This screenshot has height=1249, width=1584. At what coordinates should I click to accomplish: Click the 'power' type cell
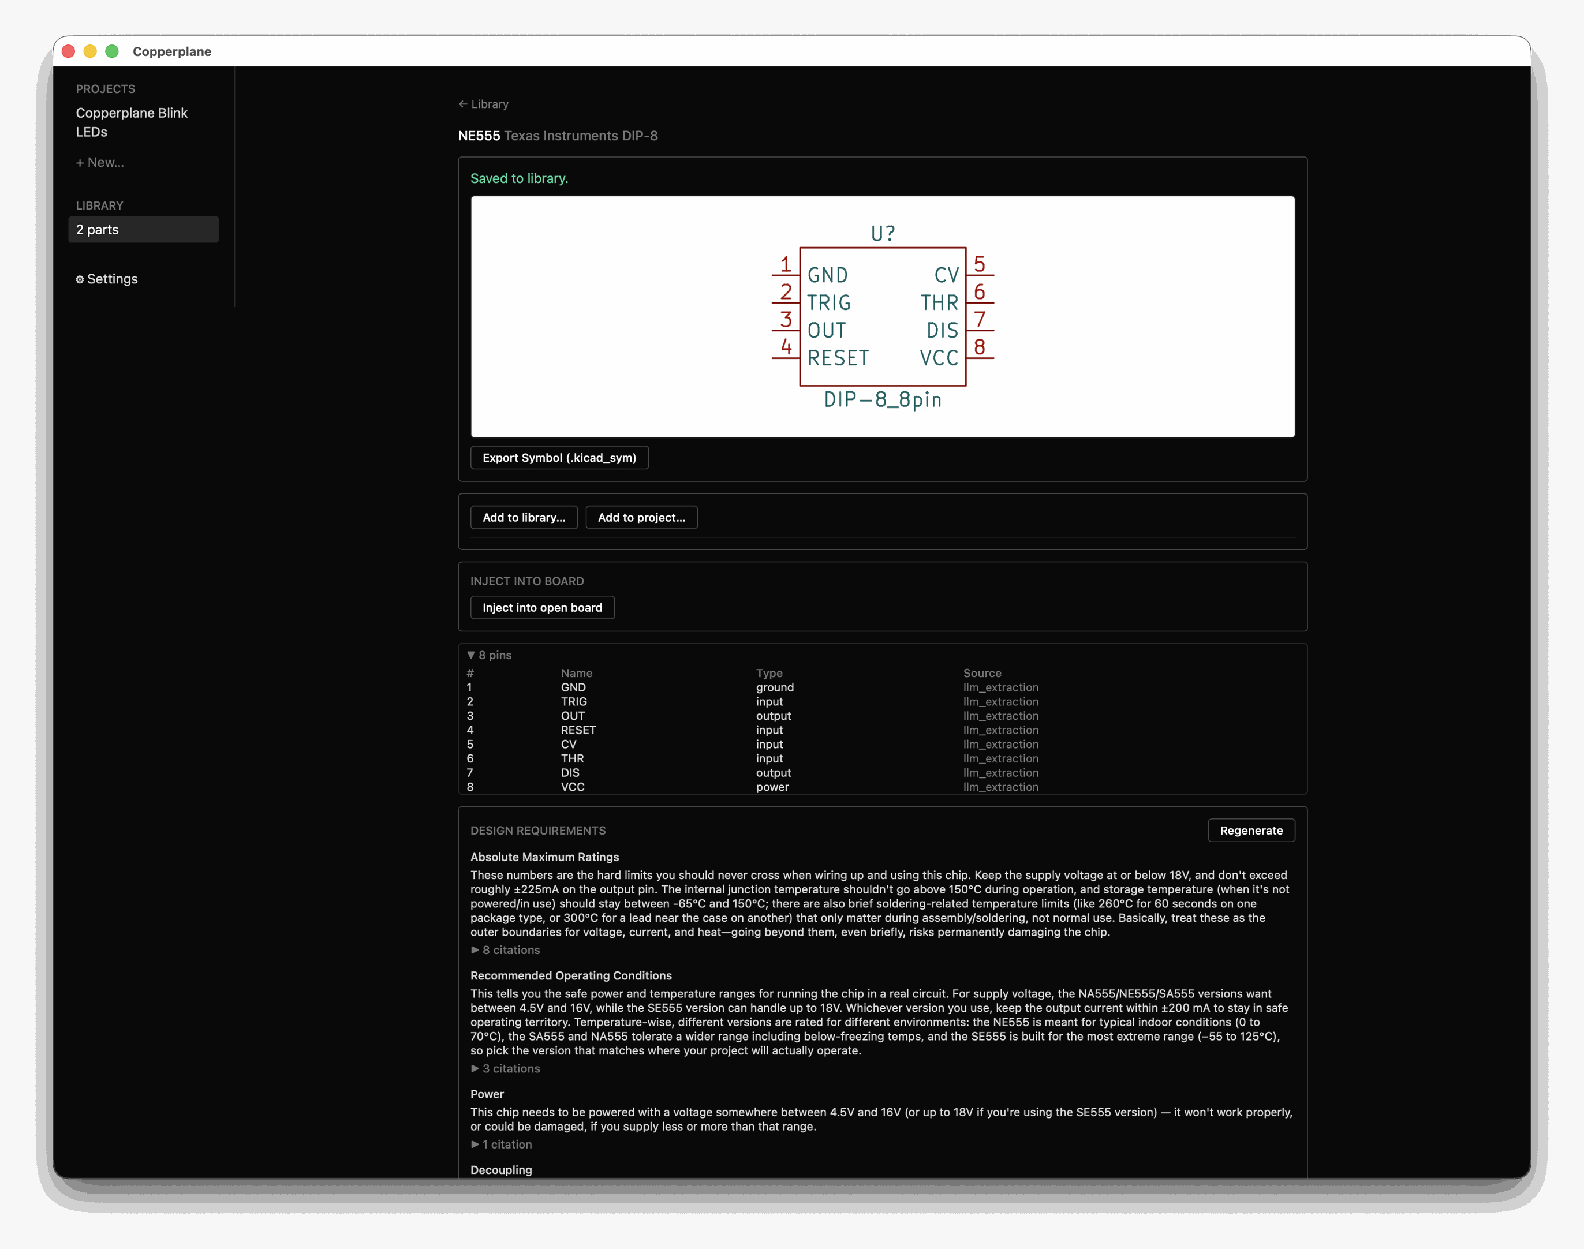point(772,787)
